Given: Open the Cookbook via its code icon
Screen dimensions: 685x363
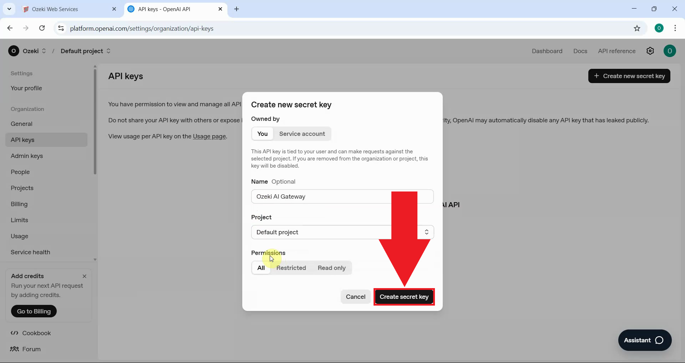Looking at the screenshot, I should (x=14, y=333).
